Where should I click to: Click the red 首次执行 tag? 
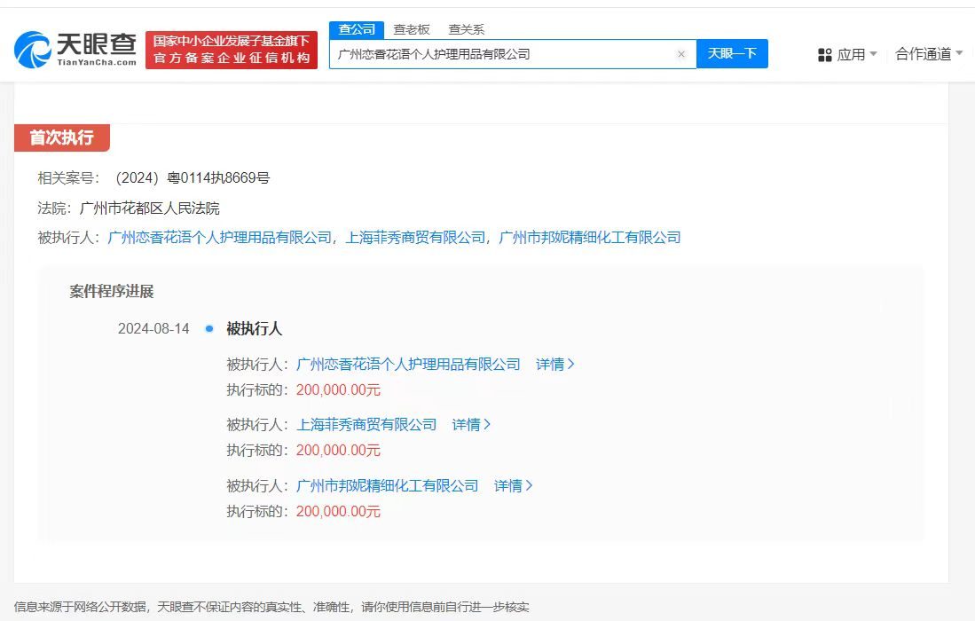click(60, 138)
